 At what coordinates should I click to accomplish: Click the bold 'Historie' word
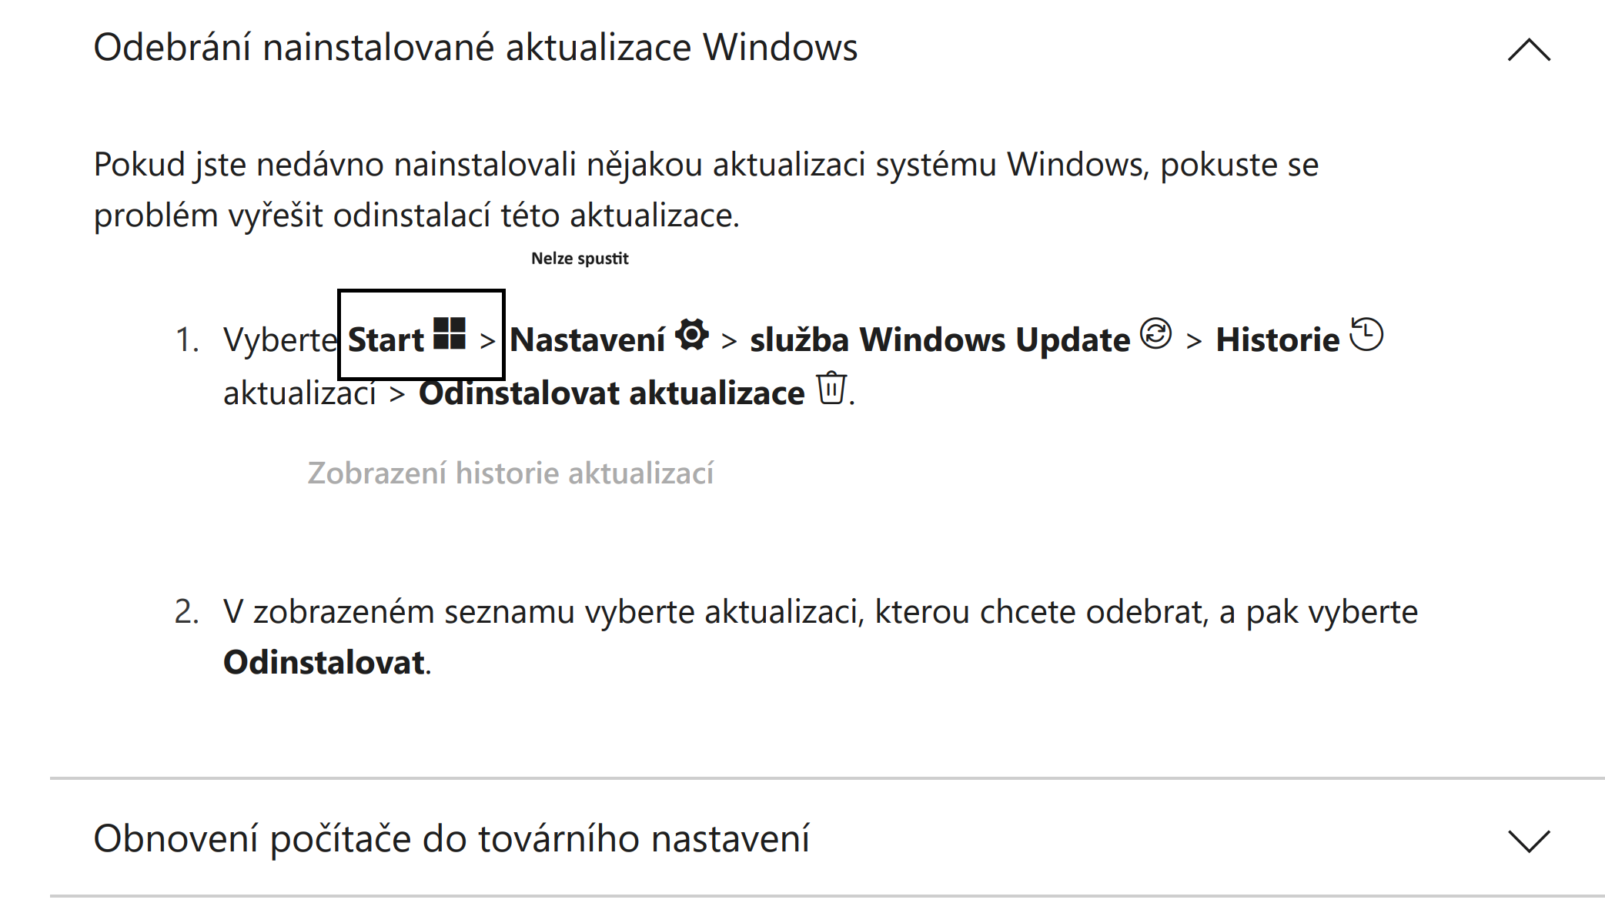coord(1277,339)
